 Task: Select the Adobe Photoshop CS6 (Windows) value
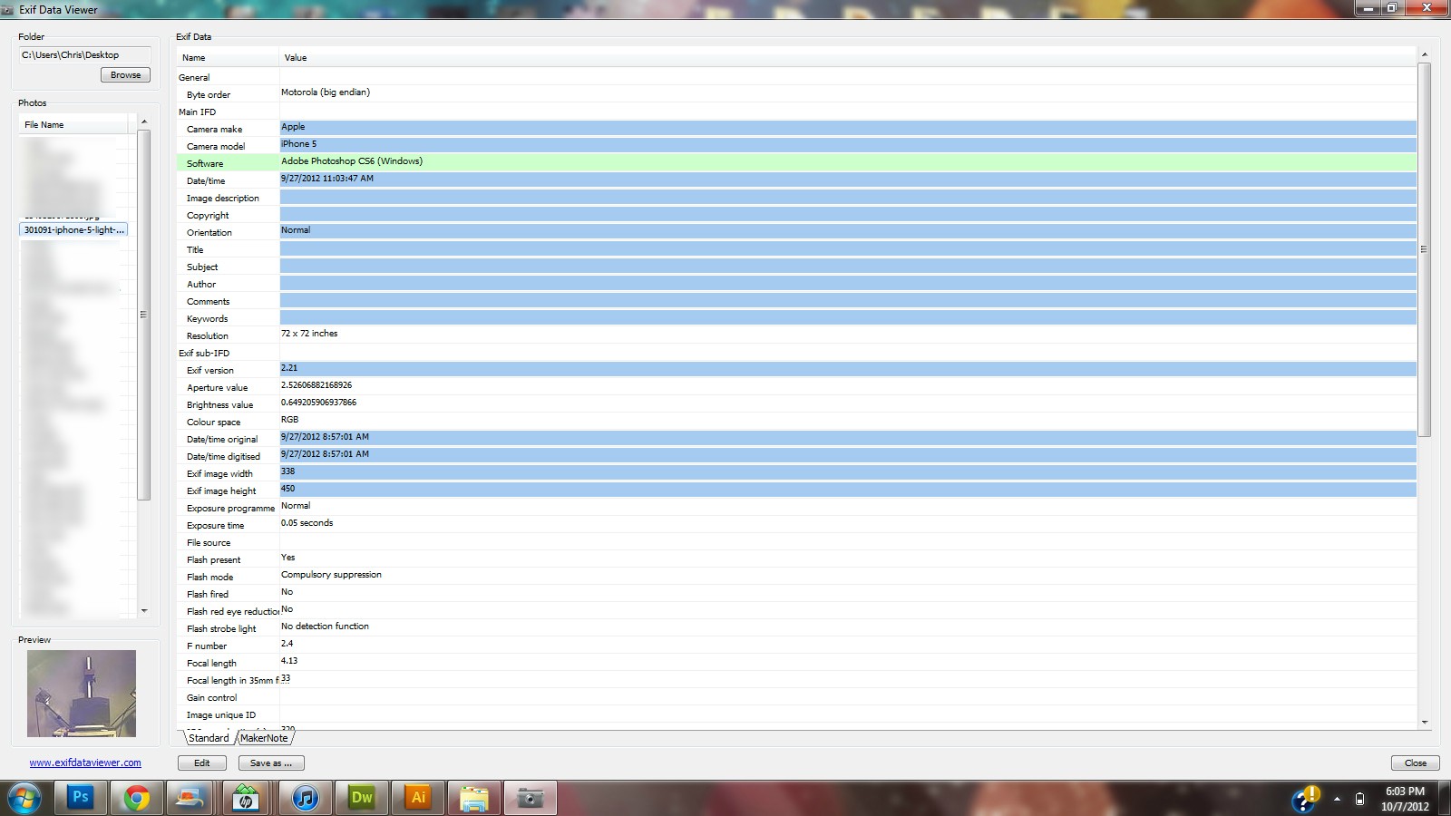tap(352, 161)
